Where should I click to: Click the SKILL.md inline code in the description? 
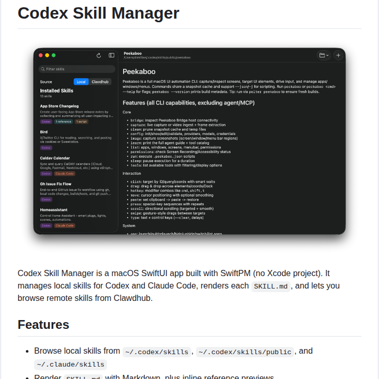point(271,286)
